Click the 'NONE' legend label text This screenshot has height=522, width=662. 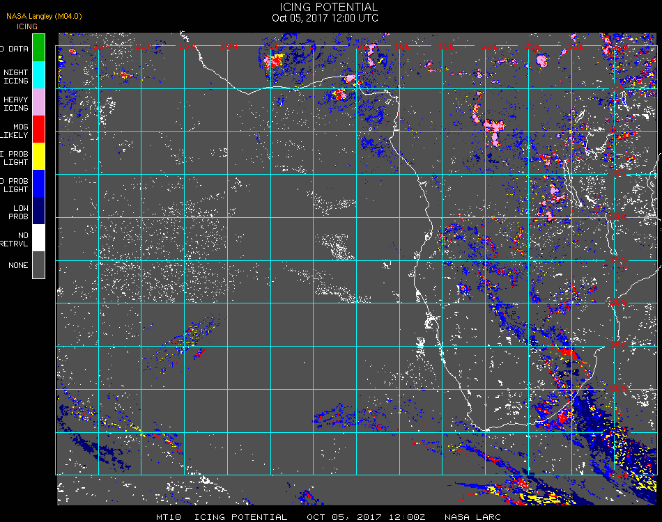point(18,265)
